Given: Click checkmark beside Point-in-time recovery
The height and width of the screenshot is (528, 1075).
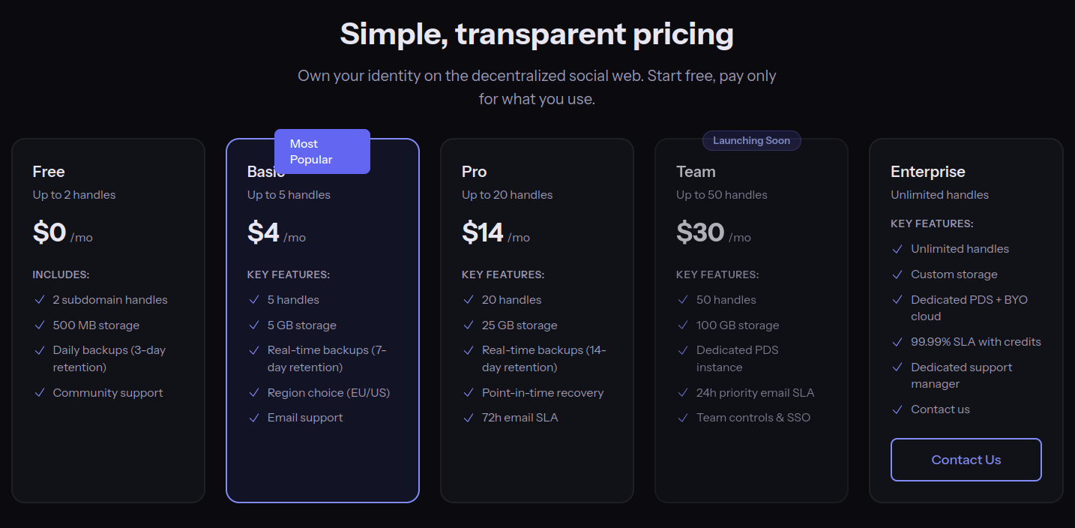Looking at the screenshot, I should 469,393.
